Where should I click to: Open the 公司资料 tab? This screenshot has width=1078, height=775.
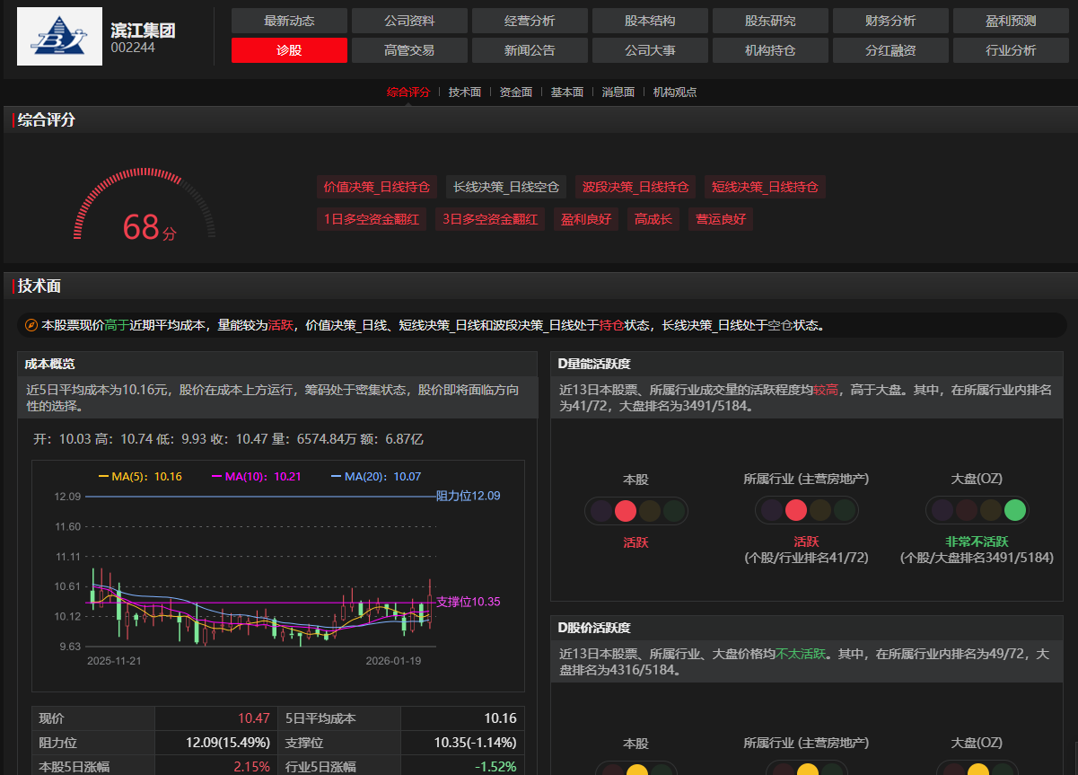click(409, 21)
